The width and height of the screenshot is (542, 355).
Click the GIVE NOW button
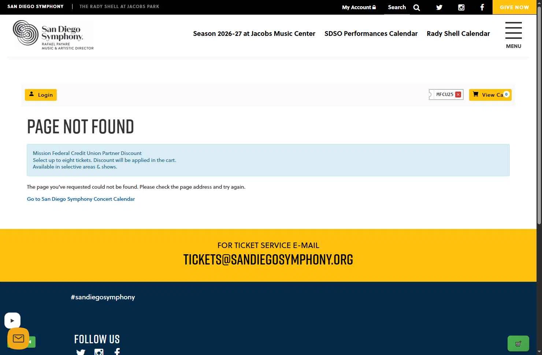(514, 7)
